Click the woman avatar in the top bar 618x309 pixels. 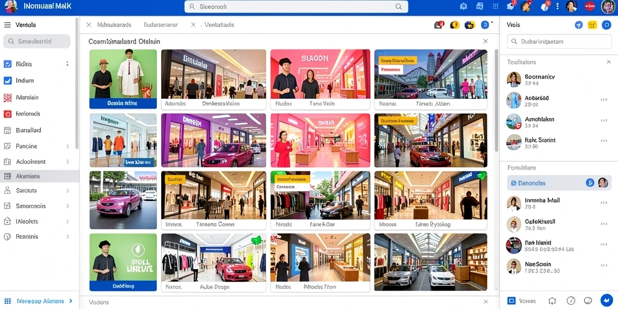(571, 6)
